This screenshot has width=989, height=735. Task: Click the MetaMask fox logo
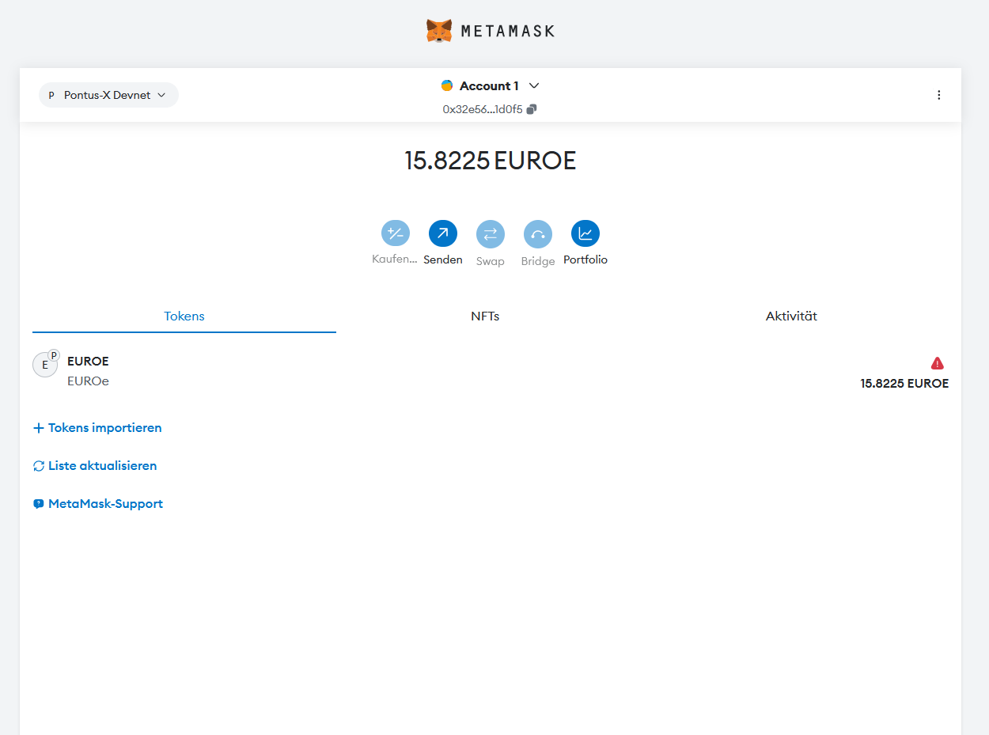coord(439,30)
